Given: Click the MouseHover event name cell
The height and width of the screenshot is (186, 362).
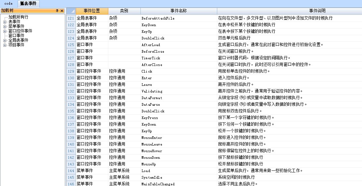Looking at the screenshot, I should click(x=179, y=151).
